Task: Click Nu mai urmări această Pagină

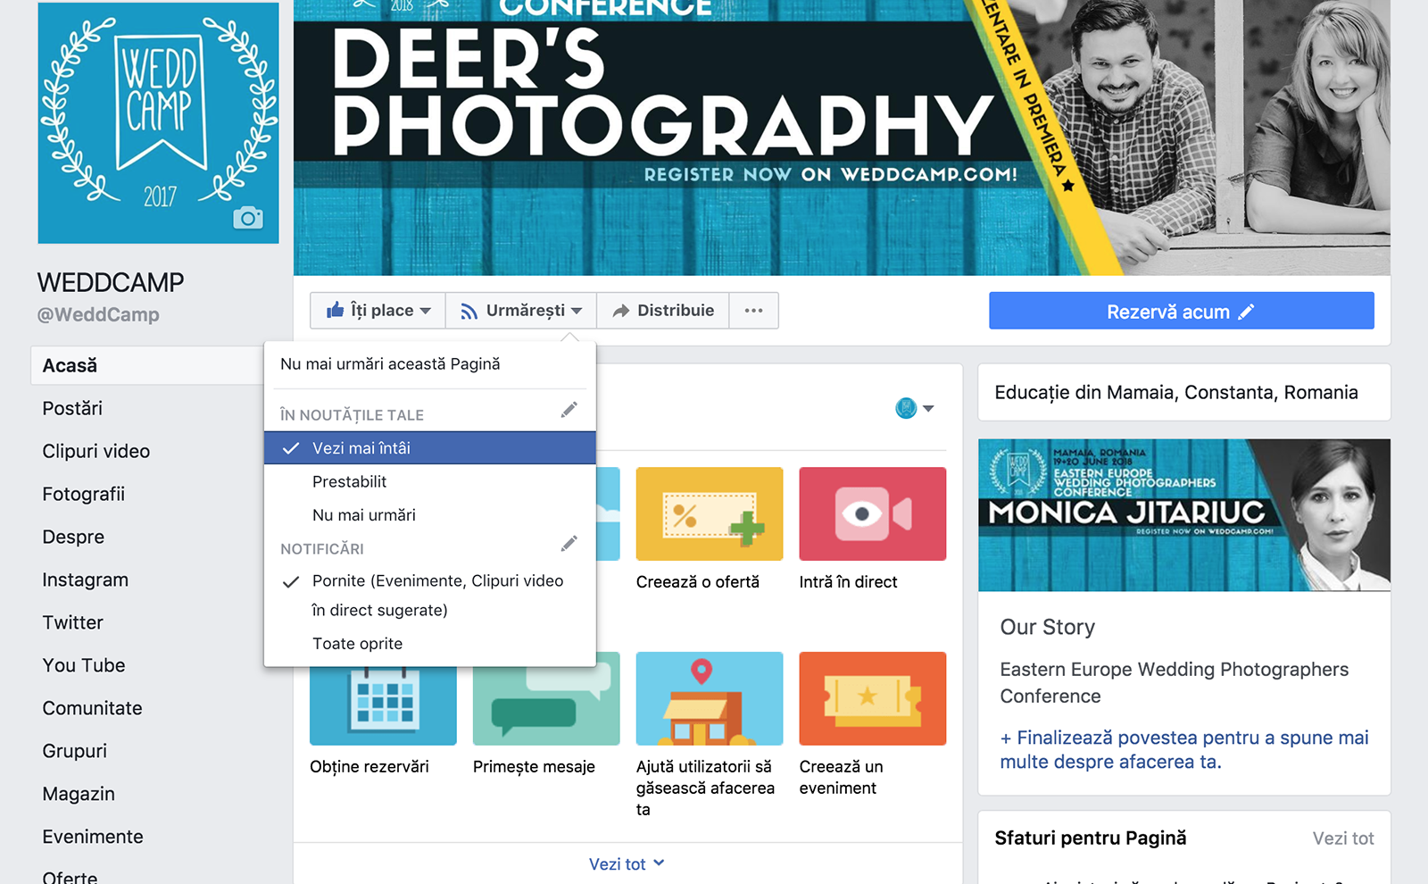Action: pos(390,364)
